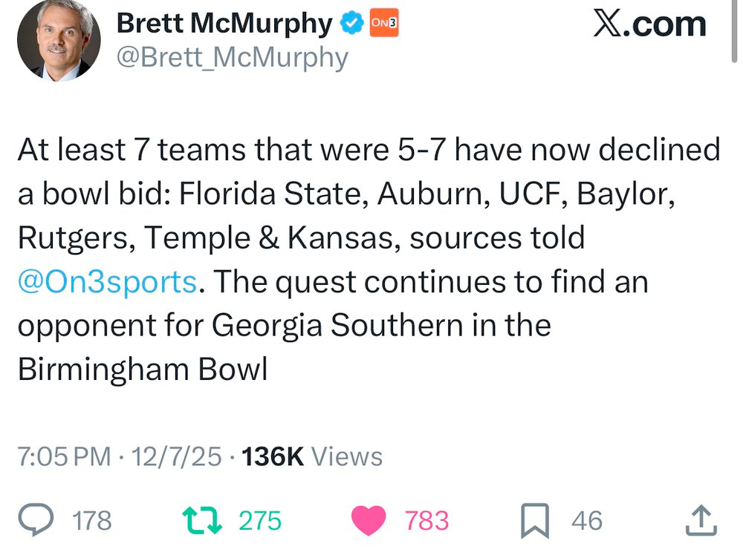Repost the tweet with the retweet icon
743x558 pixels.
203,519
